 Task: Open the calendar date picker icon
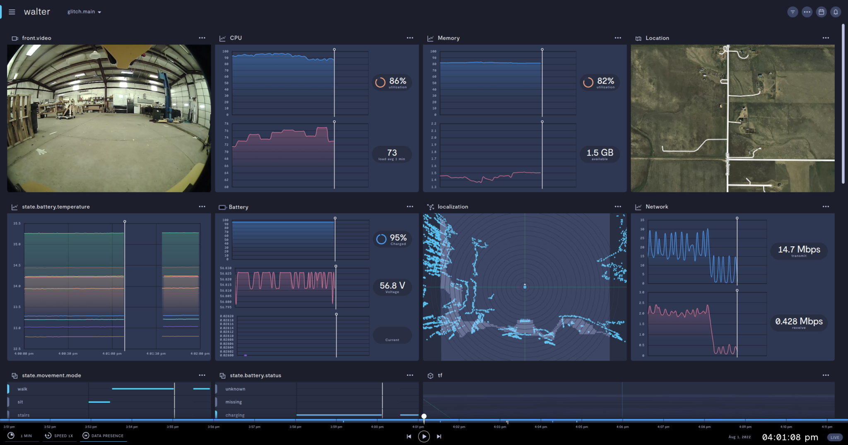[x=821, y=12]
